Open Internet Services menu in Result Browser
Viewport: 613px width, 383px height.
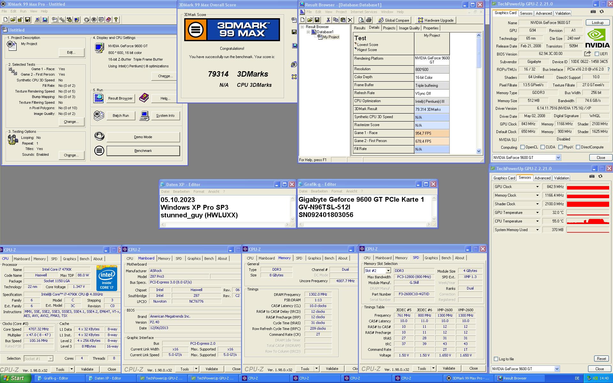(364, 12)
